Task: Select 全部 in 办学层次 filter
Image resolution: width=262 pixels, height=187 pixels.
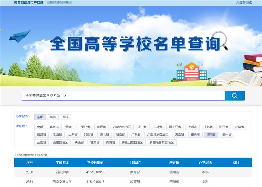Action: (40, 117)
